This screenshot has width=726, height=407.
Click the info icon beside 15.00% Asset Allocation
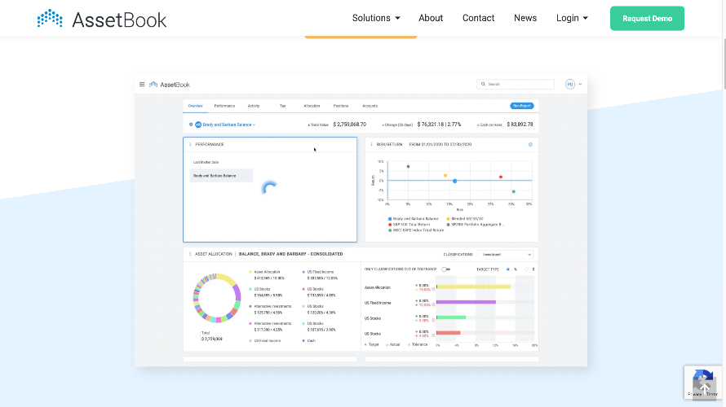(x=433, y=290)
